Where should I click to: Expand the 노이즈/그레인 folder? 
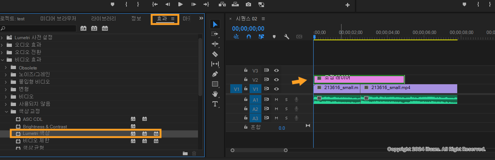(x=6, y=74)
